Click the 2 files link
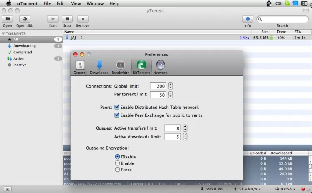The width and height of the screenshot is (312, 193). (244, 38)
